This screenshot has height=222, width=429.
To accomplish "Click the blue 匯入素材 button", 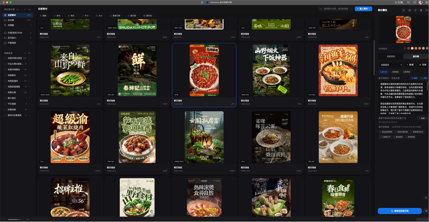I will click(x=363, y=9).
